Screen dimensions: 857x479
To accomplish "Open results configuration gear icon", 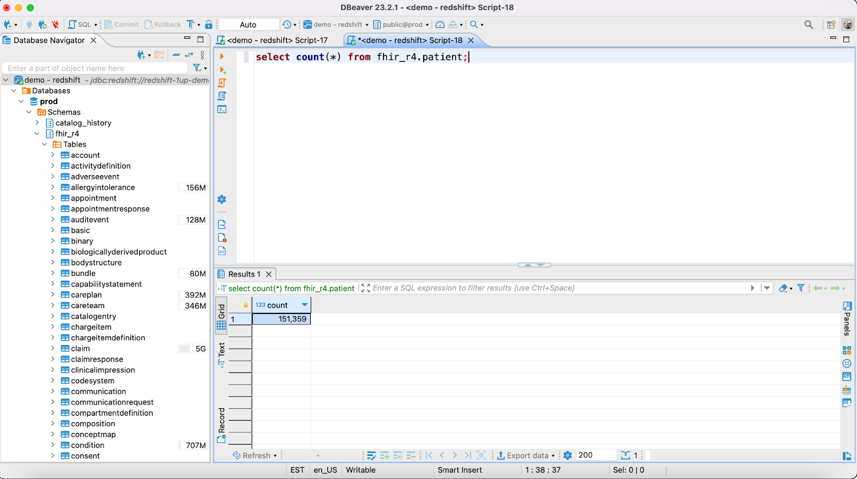I will tap(568, 455).
